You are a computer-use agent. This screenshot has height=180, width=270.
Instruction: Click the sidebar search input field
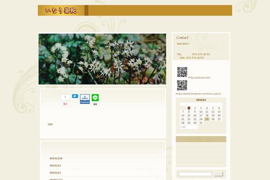[x=195, y=174]
